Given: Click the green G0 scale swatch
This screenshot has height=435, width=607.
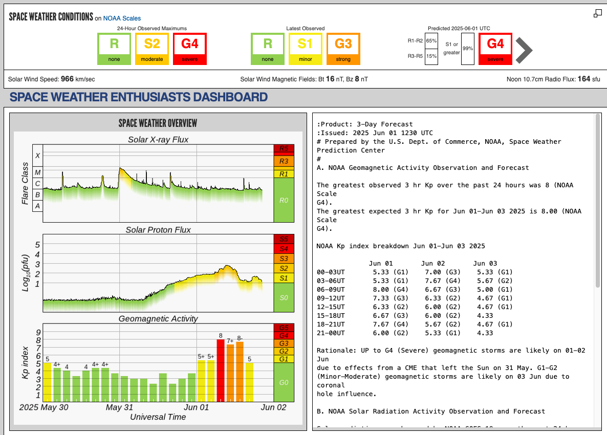Looking at the screenshot, I should coord(284,382).
